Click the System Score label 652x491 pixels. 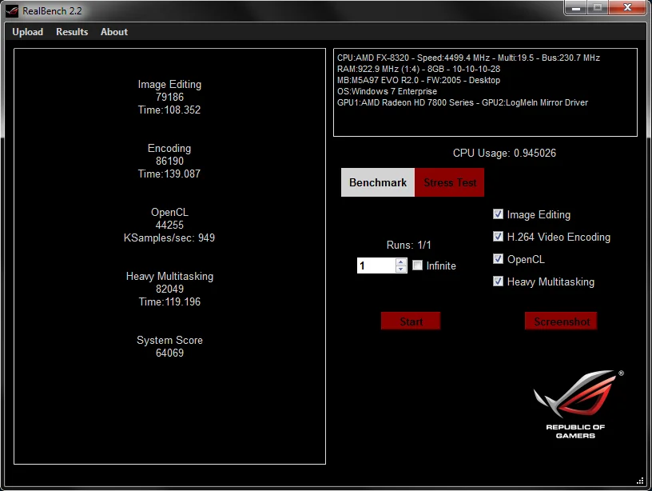[169, 341]
